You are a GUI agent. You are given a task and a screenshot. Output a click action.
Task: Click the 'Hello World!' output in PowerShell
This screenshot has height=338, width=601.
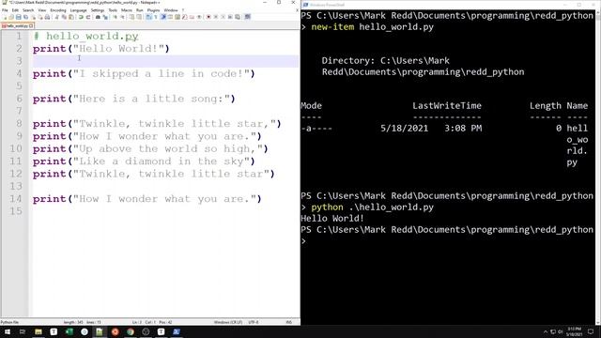[332, 219]
